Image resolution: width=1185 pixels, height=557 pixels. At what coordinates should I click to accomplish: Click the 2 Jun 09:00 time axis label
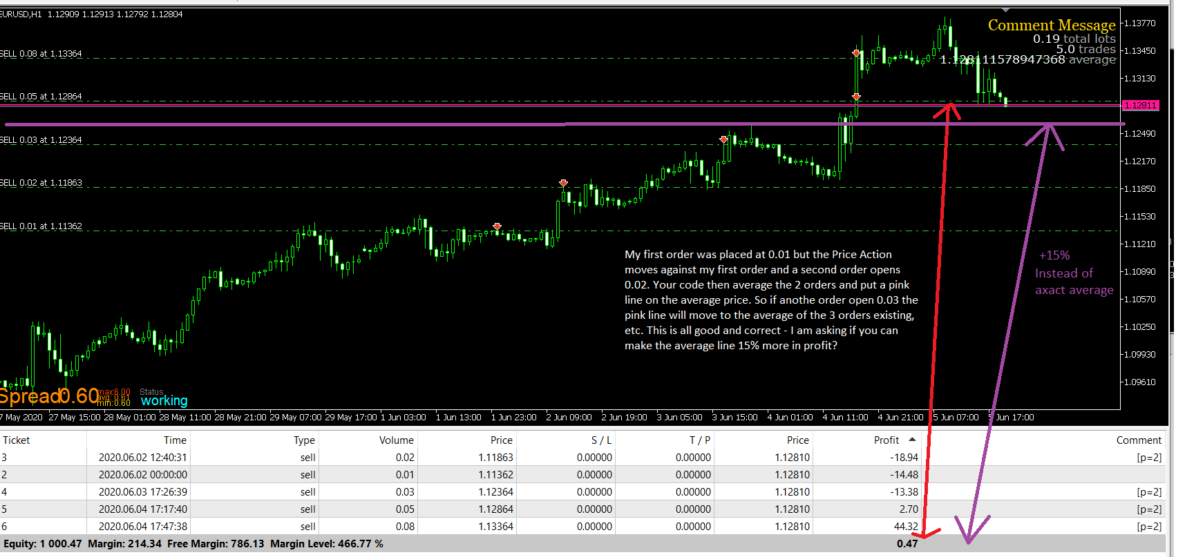[x=569, y=418]
